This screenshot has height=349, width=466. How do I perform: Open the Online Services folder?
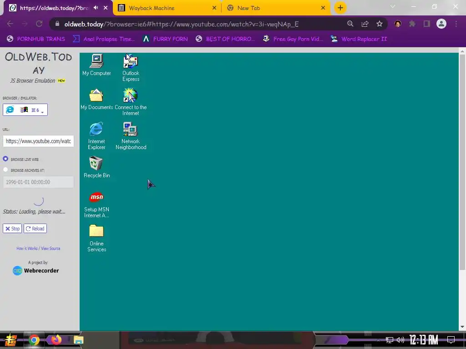(x=96, y=238)
